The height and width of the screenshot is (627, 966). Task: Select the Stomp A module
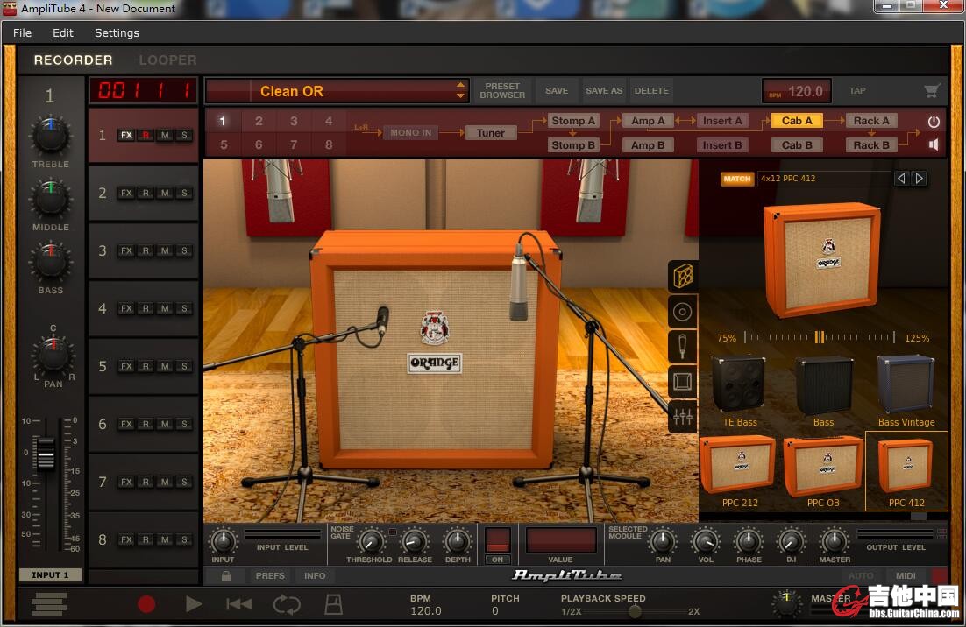(x=573, y=121)
